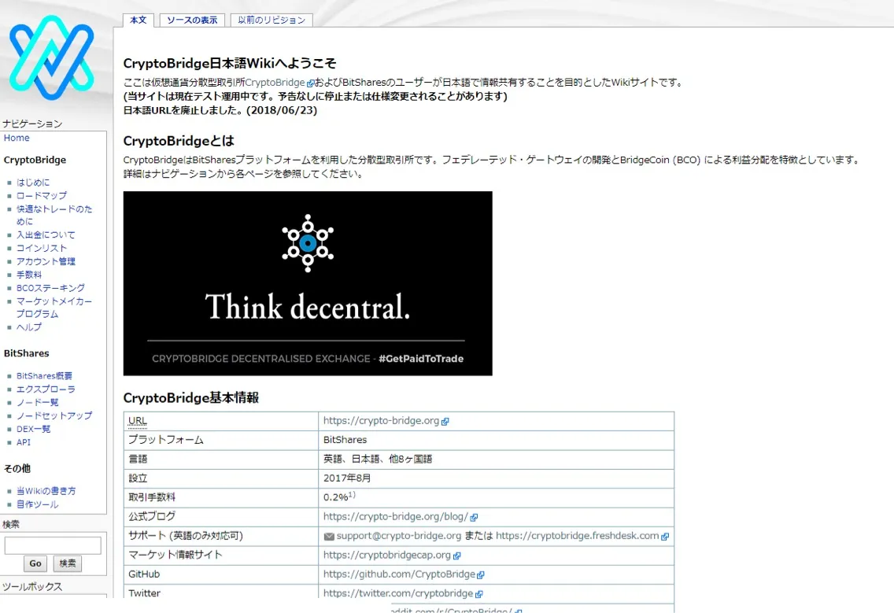Open the official blog link
This screenshot has height=613, width=894.
396,517
